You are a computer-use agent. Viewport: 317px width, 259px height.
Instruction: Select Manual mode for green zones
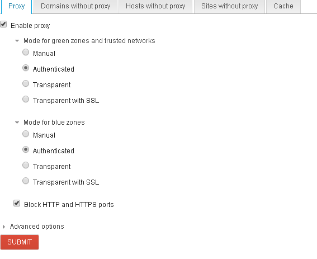coord(26,52)
